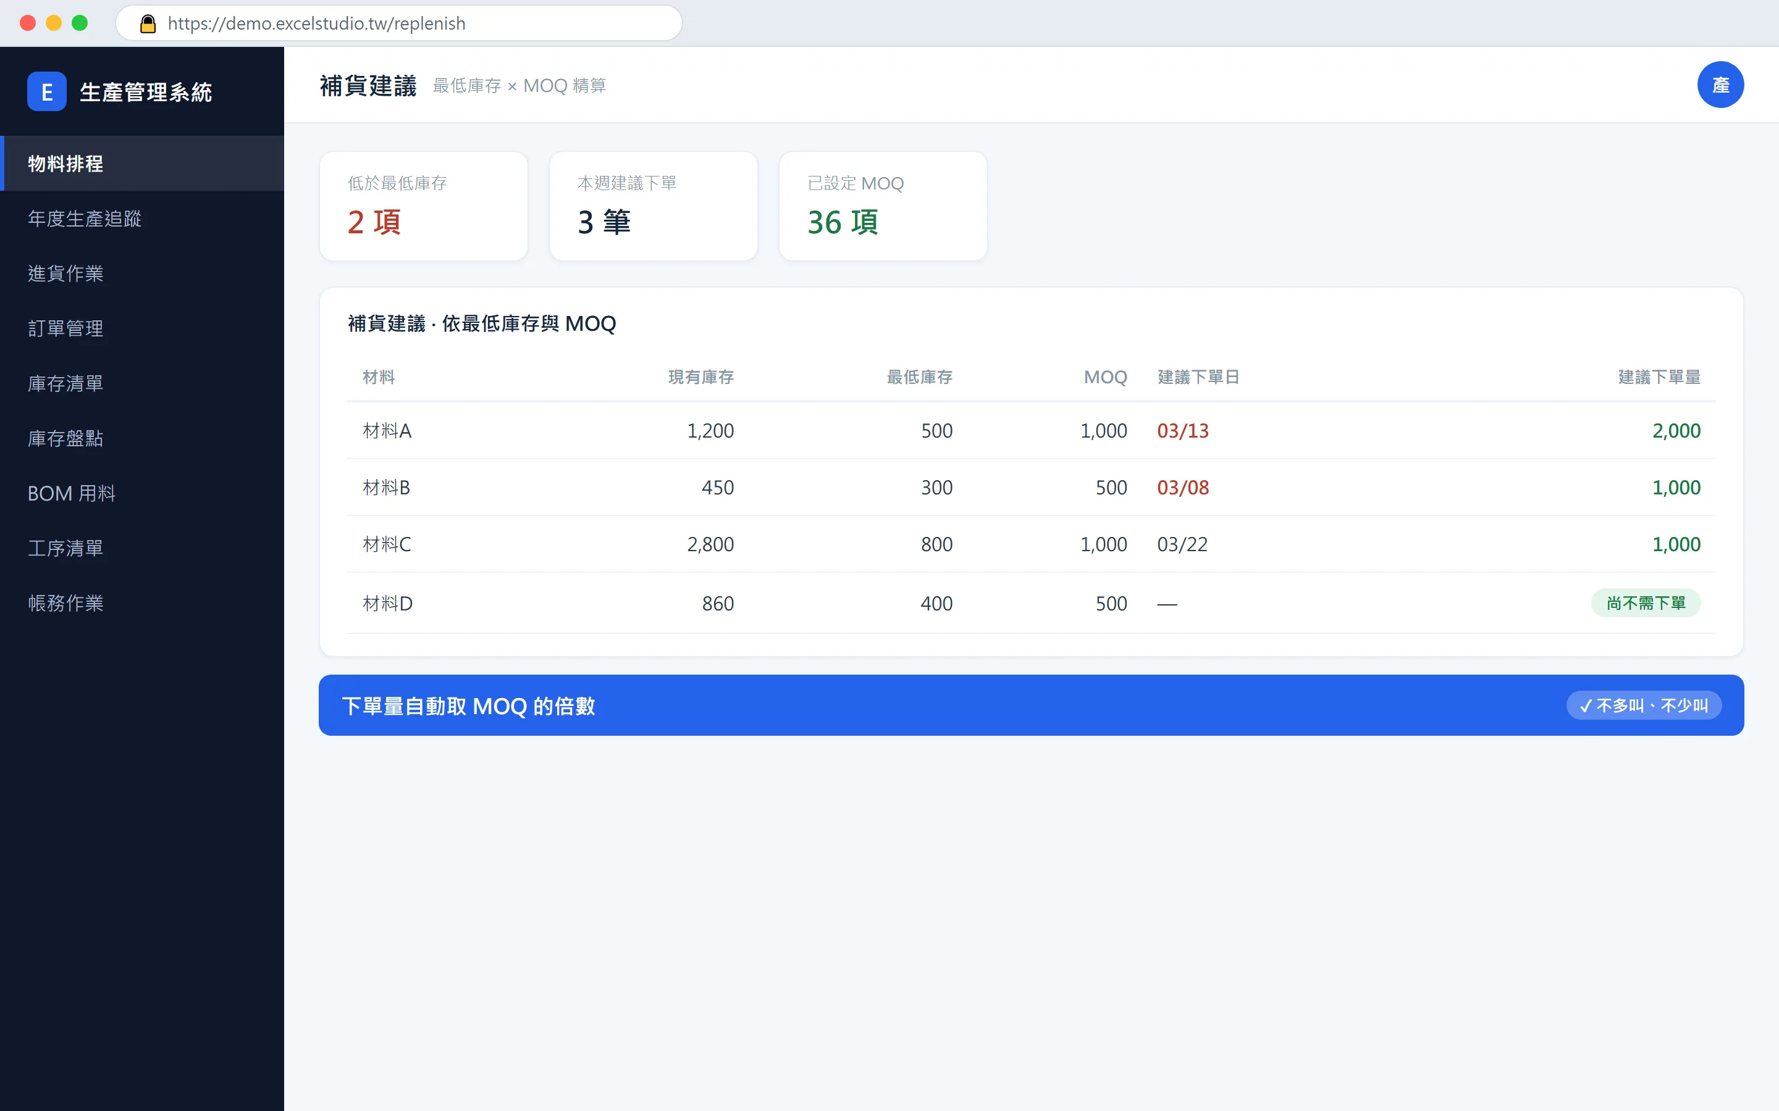Click the blue E logo icon
Screen dimensions: 1779x1111
coord(46,92)
